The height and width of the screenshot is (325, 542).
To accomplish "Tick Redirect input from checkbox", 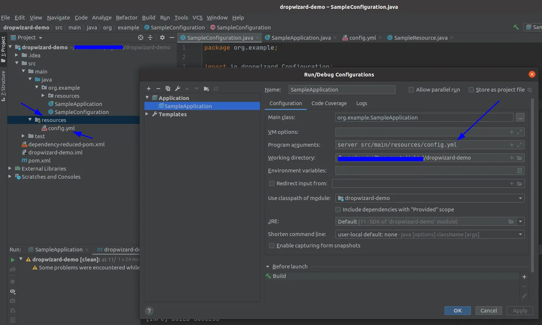I will click(272, 183).
